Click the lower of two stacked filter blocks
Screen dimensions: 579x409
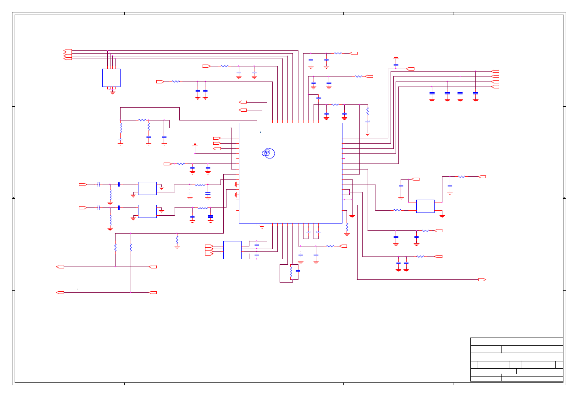(x=147, y=211)
